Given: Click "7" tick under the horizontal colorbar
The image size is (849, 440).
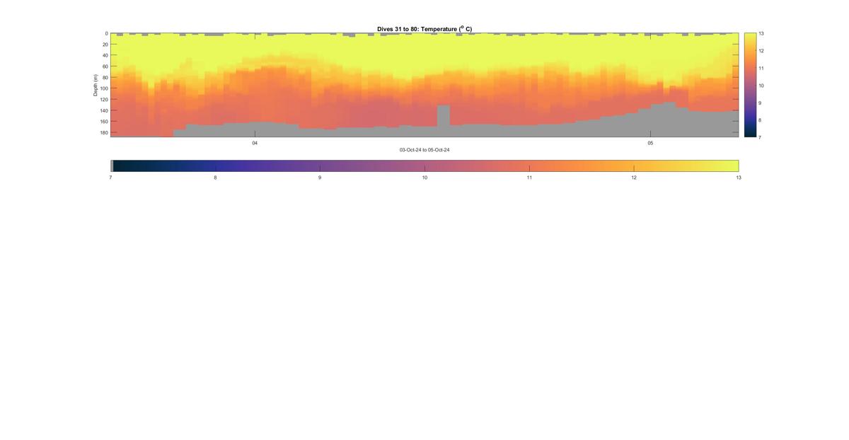Looking at the screenshot, I should click(110, 178).
